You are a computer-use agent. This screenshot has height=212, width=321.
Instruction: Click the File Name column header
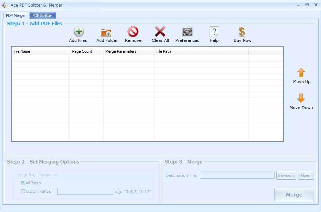(40, 51)
